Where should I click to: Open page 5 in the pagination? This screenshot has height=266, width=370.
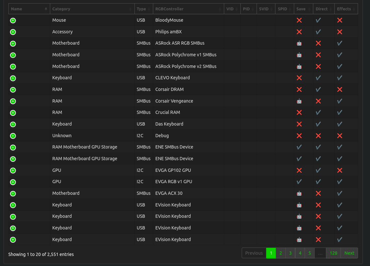pyautogui.click(x=310, y=253)
